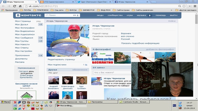Open friend Александра Денисова's avatar
Viewport: 198px width, 111px height.
pyautogui.click(x=67, y=80)
